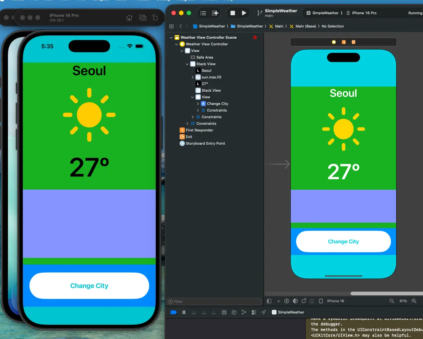Click the Debug Memory Graph icon

click(x=244, y=312)
